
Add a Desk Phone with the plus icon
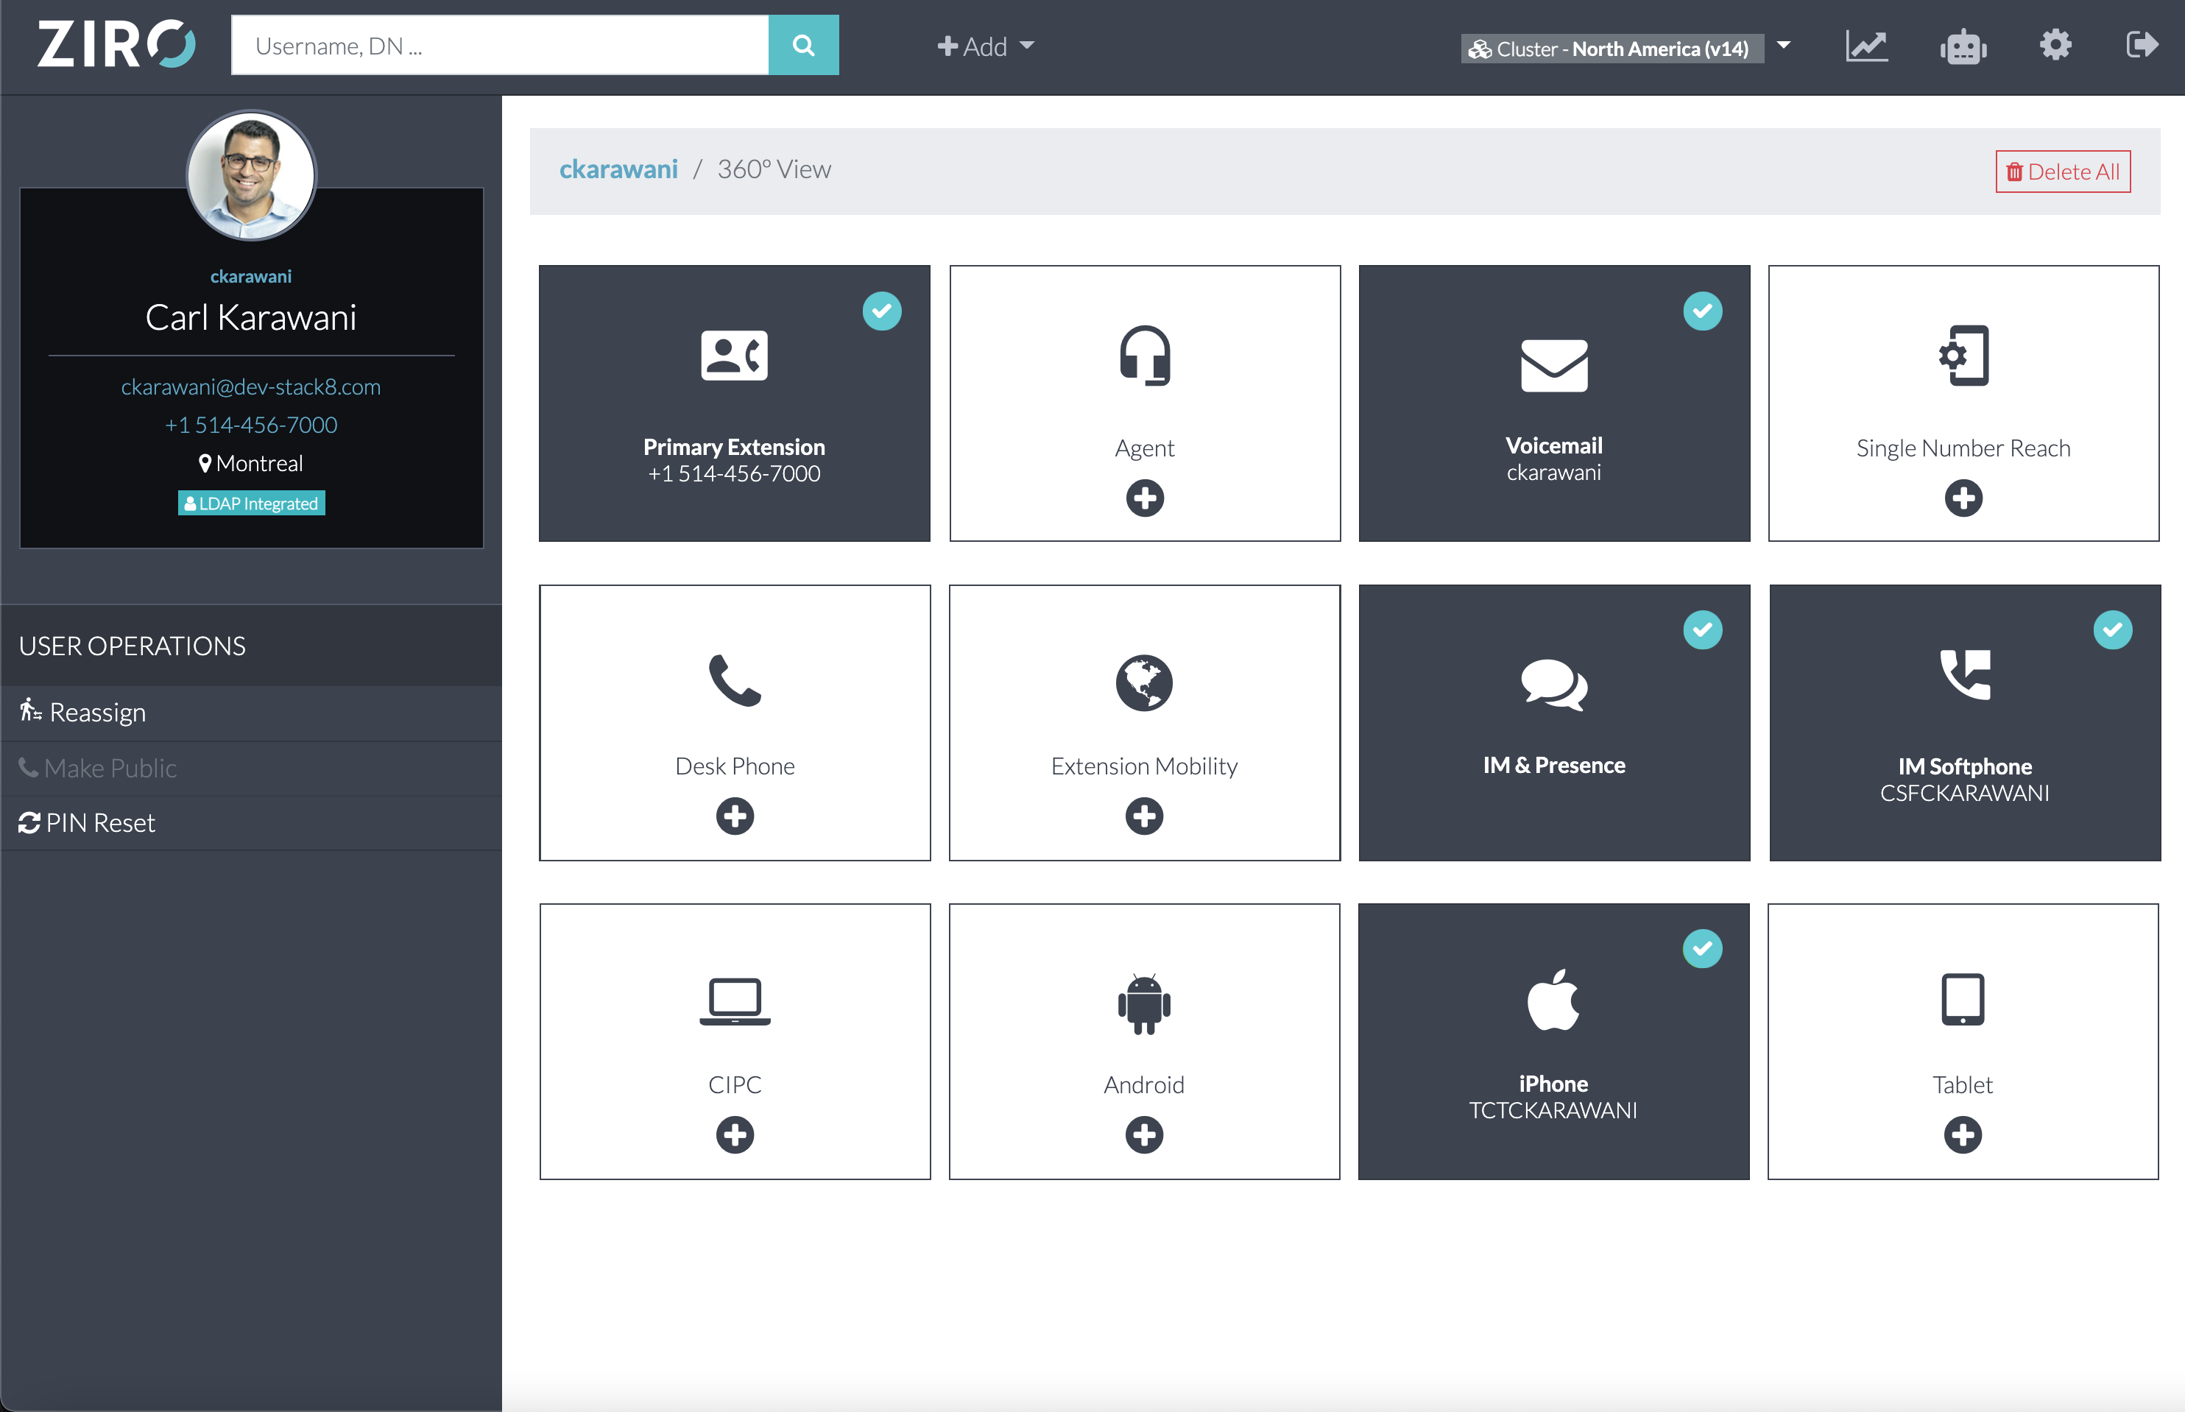735,816
